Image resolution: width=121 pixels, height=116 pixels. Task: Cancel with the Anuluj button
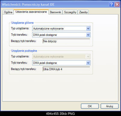point(110,106)
